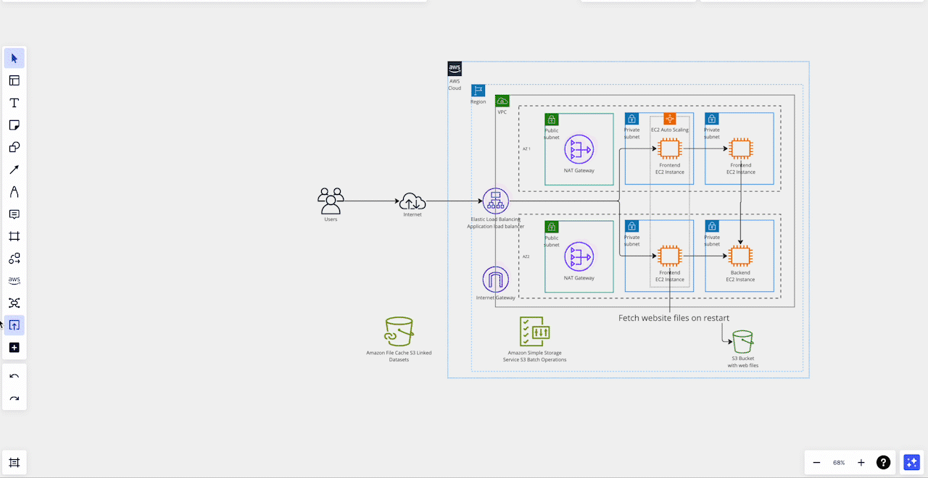Image resolution: width=928 pixels, height=478 pixels.
Task: Select the Amazon File Cache S3 Linked Datasets icon
Action: point(399,331)
